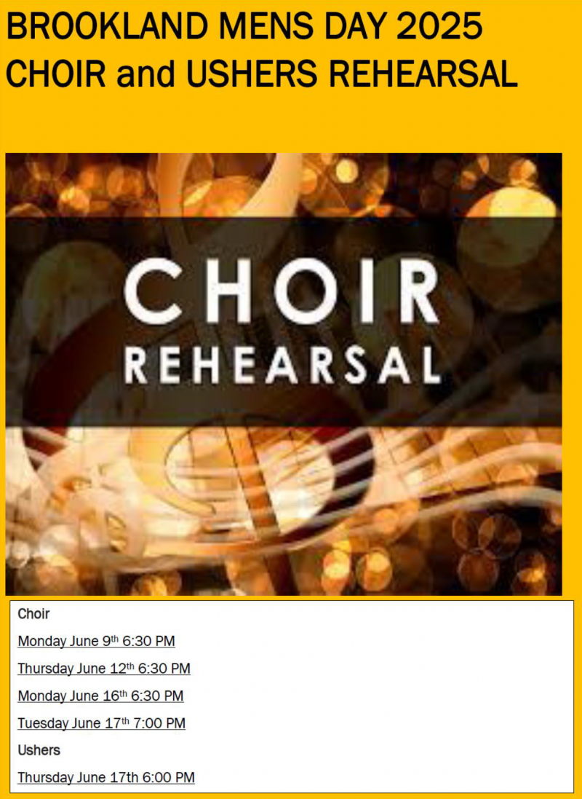Select the "Choir" schedule section label
582x799 pixels.
pyautogui.click(x=33, y=613)
